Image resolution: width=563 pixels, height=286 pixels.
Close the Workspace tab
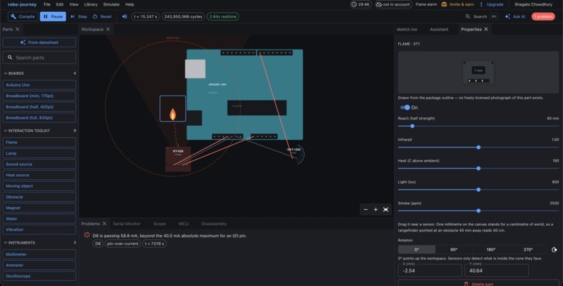tap(108, 29)
